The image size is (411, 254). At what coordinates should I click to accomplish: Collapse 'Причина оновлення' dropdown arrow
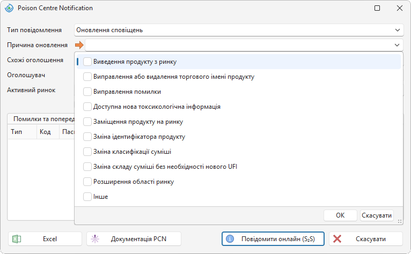[397, 45]
